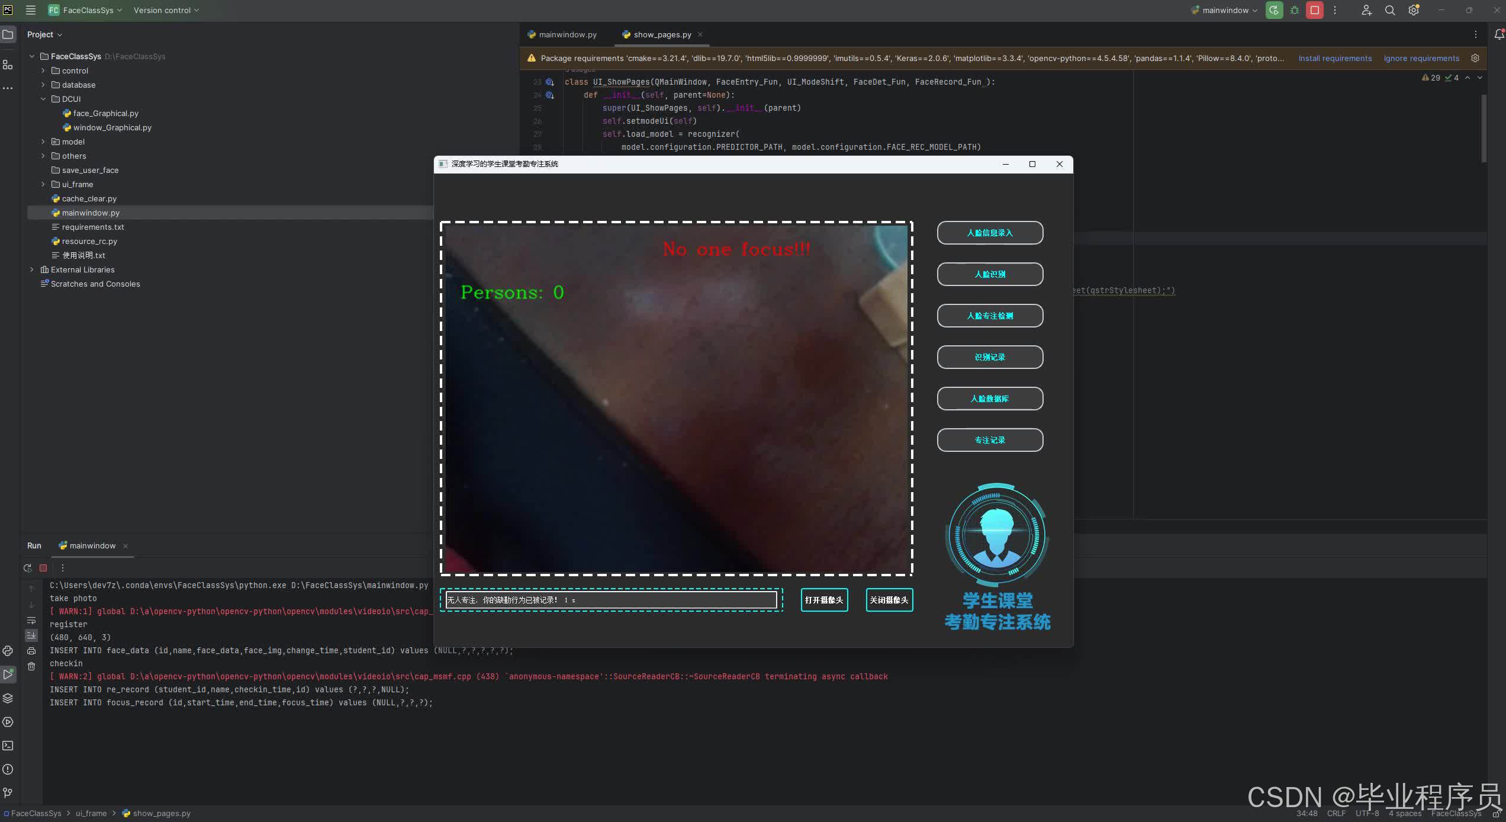1506x822 pixels.
Task: Open the Python Console tool window
Action: coord(8,651)
